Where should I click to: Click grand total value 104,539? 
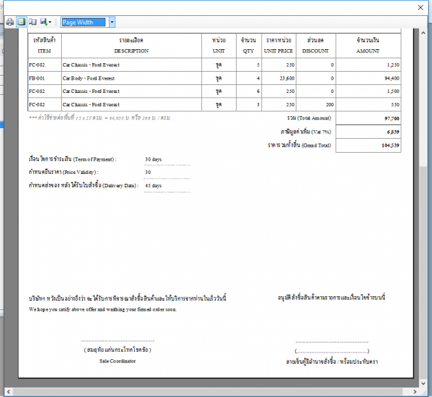pyautogui.click(x=390, y=145)
